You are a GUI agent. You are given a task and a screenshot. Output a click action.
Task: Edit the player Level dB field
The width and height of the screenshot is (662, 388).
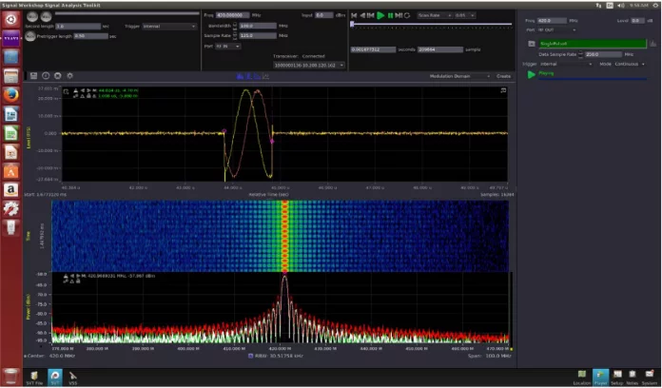tap(638, 21)
